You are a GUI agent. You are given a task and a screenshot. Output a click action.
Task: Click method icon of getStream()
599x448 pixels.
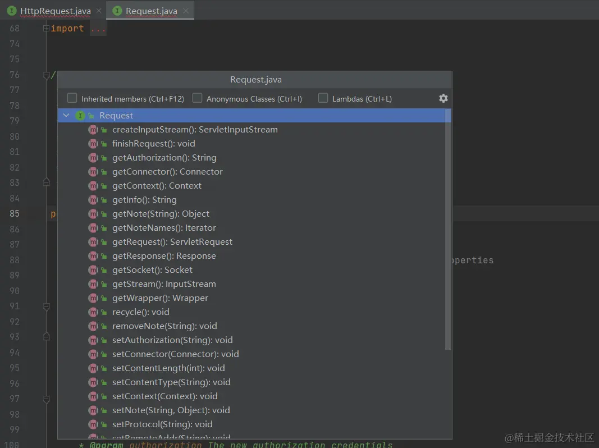click(93, 284)
